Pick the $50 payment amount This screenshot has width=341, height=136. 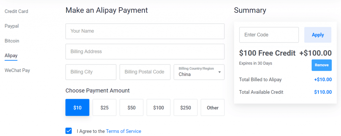(x=132, y=107)
